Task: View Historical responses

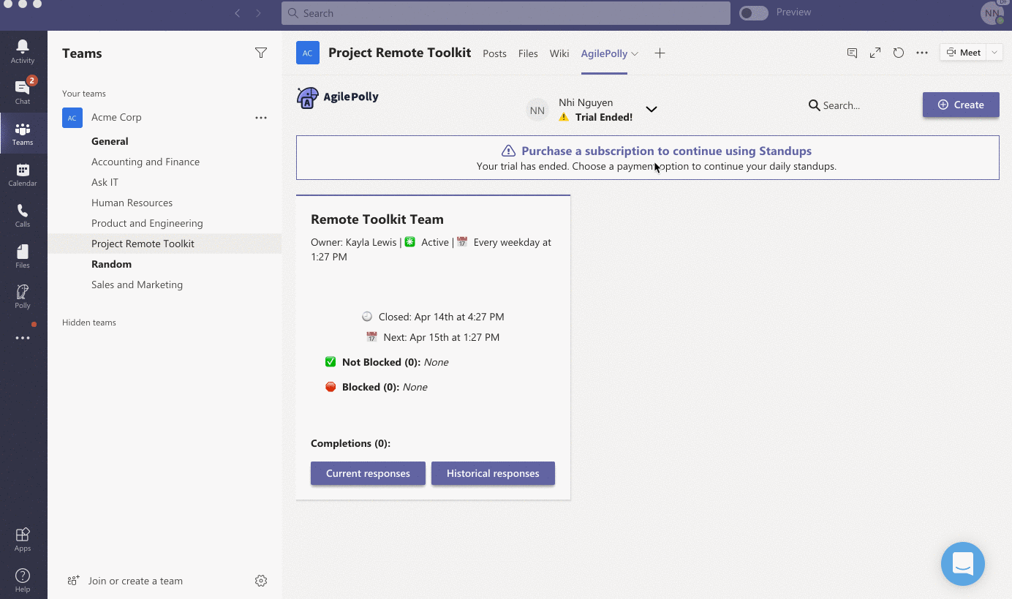Action: (x=493, y=473)
